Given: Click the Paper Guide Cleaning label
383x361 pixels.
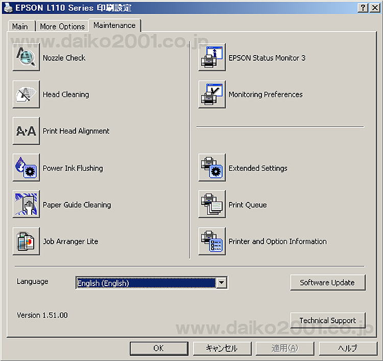Looking at the screenshot, I should (x=77, y=204).
